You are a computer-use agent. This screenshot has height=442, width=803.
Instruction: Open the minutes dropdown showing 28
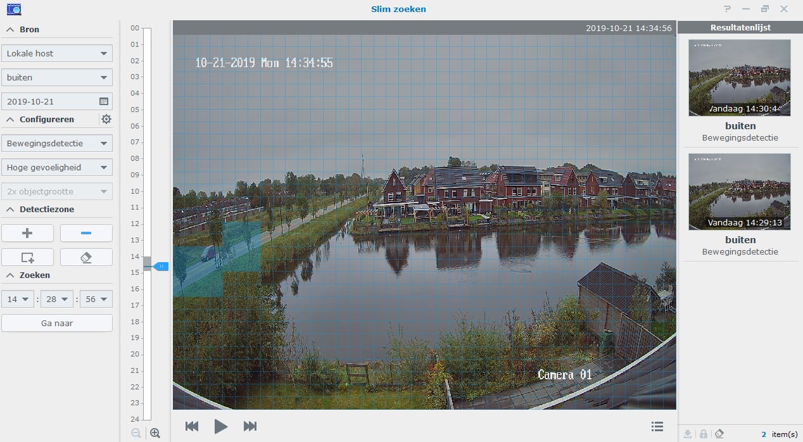coord(56,298)
